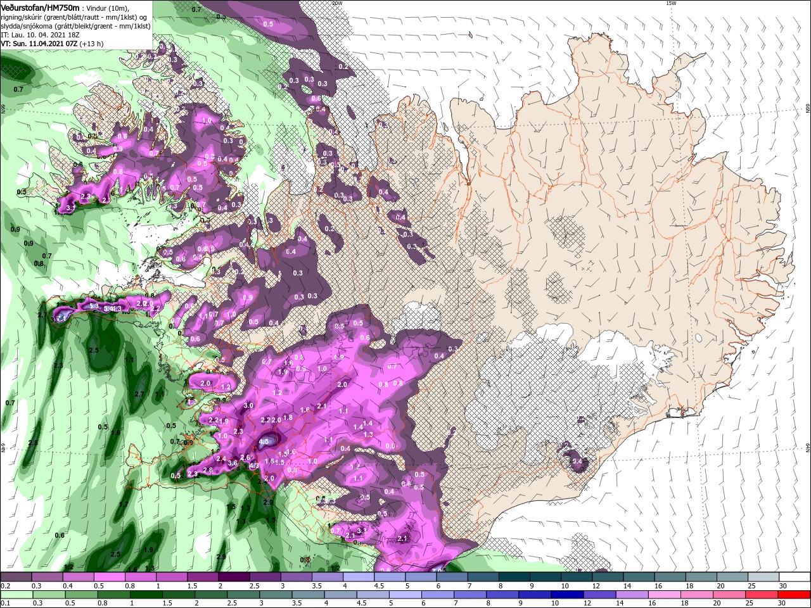Viewport: 811px width, 608px height.
Task: Click the 20W longitude label at top
Action: pos(337,3)
